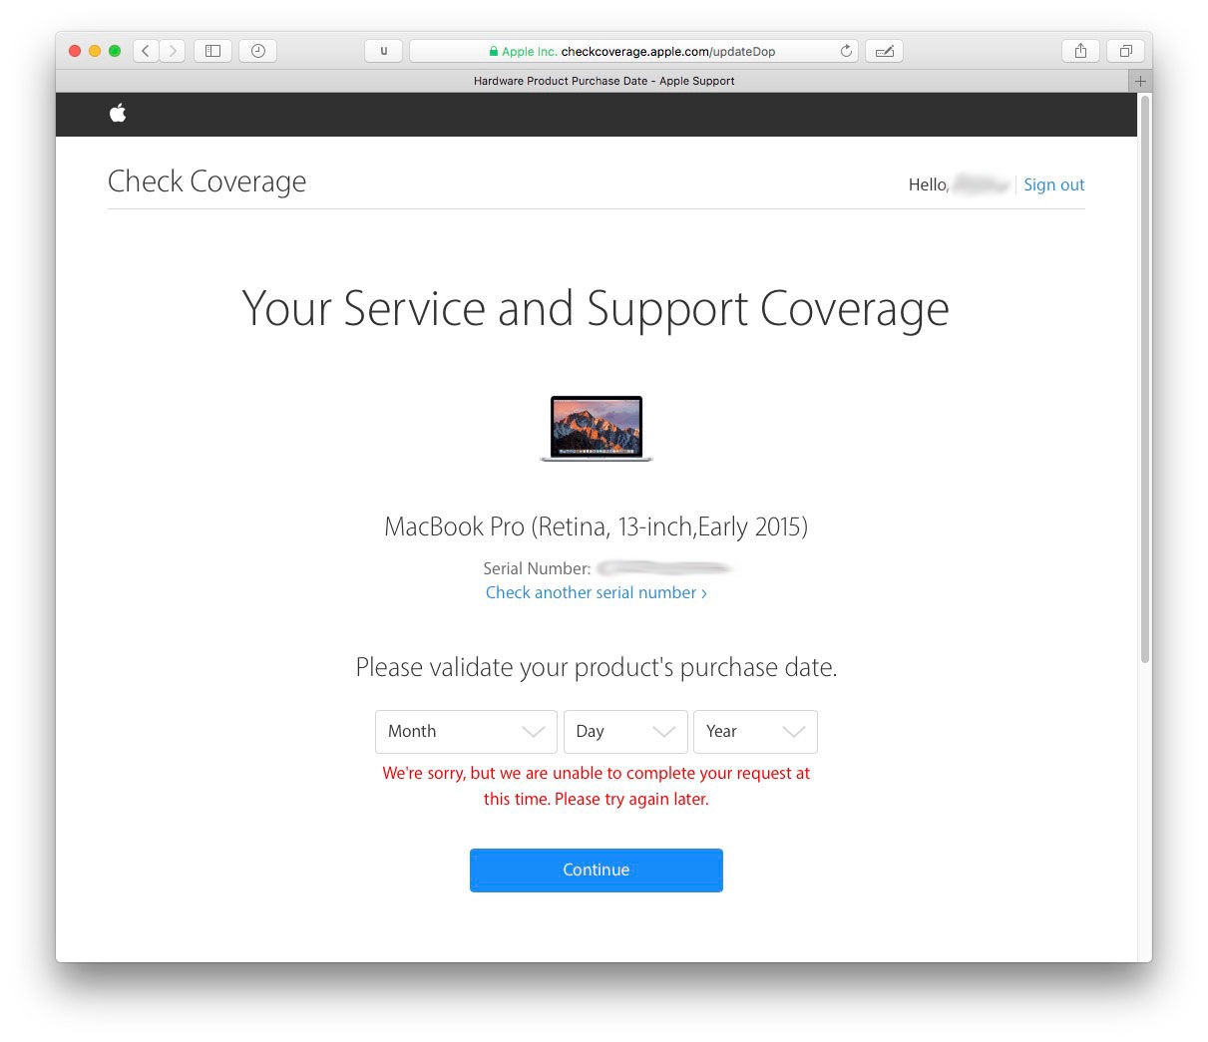Open the Day dropdown

click(x=625, y=731)
